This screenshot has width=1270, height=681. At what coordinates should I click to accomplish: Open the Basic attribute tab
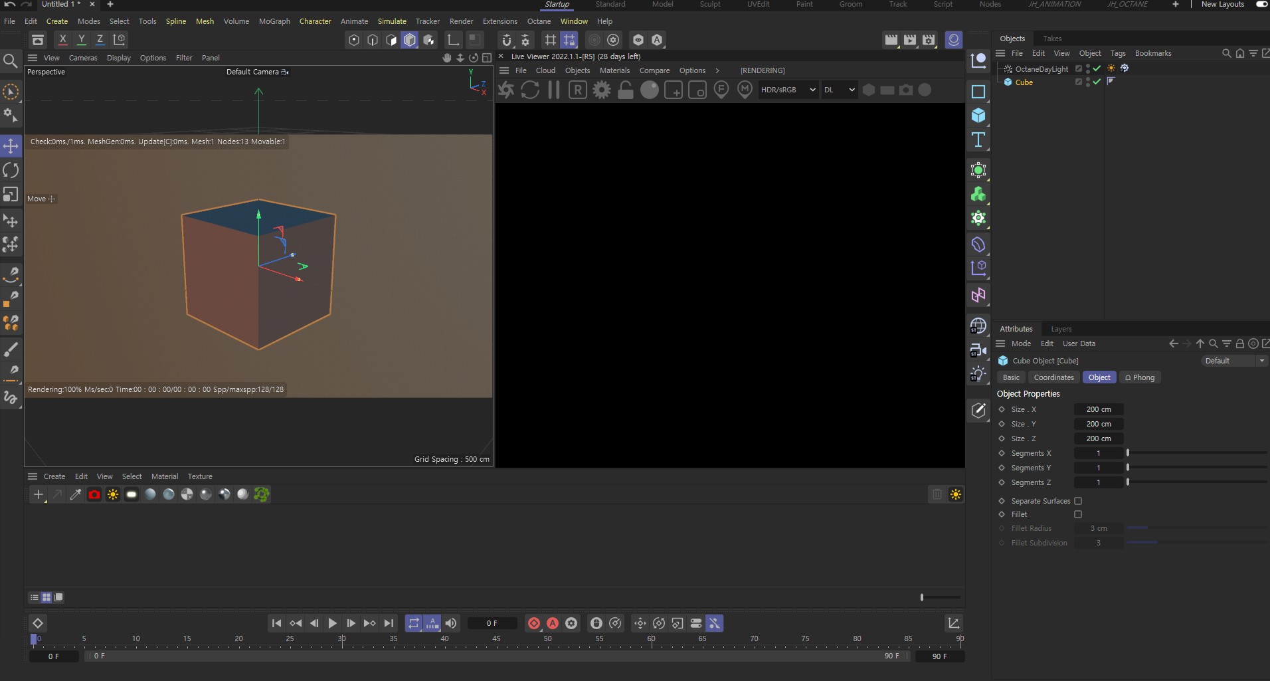click(1011, 377)
